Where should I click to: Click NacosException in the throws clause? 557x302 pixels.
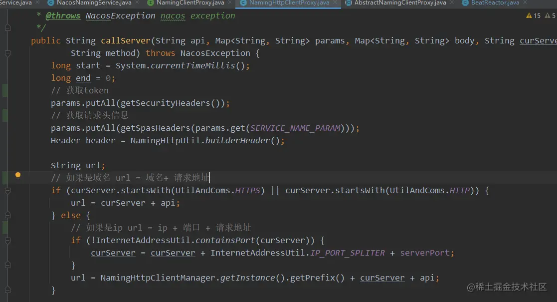click(x=215, y=53)
